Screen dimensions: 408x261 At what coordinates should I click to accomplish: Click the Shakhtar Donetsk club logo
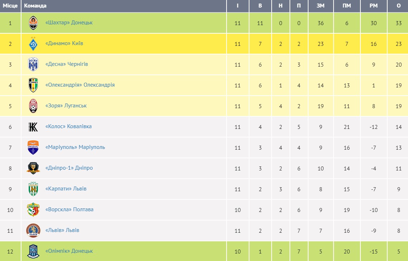(x=33, y=23)
